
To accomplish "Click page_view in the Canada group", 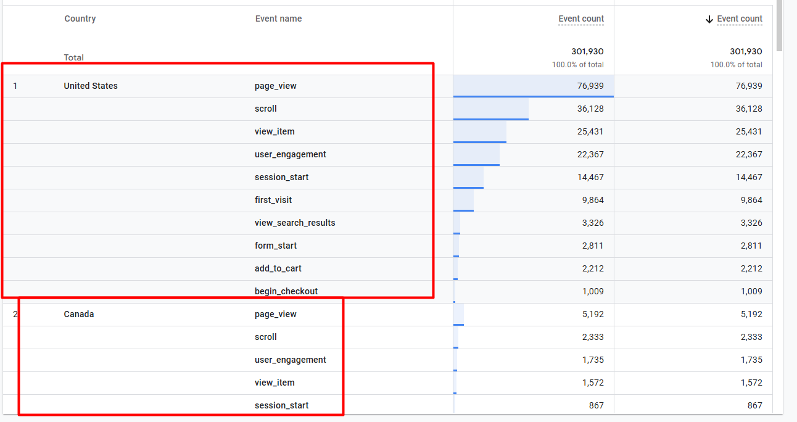I will (x=276, y=314).
